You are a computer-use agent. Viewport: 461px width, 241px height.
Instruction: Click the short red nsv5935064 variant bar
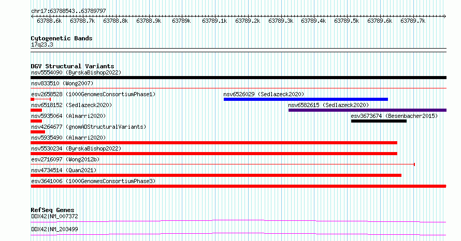coord(36,121)
